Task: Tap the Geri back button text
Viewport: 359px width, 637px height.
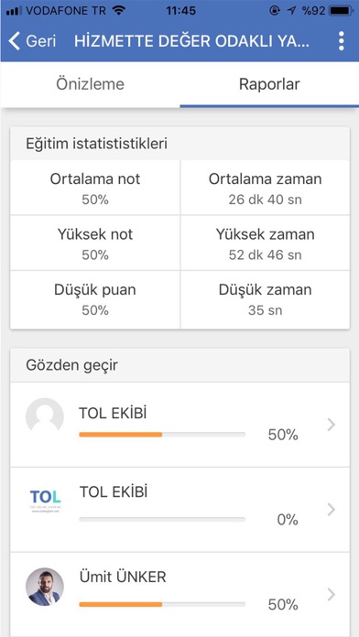Action: coord(41,41)
